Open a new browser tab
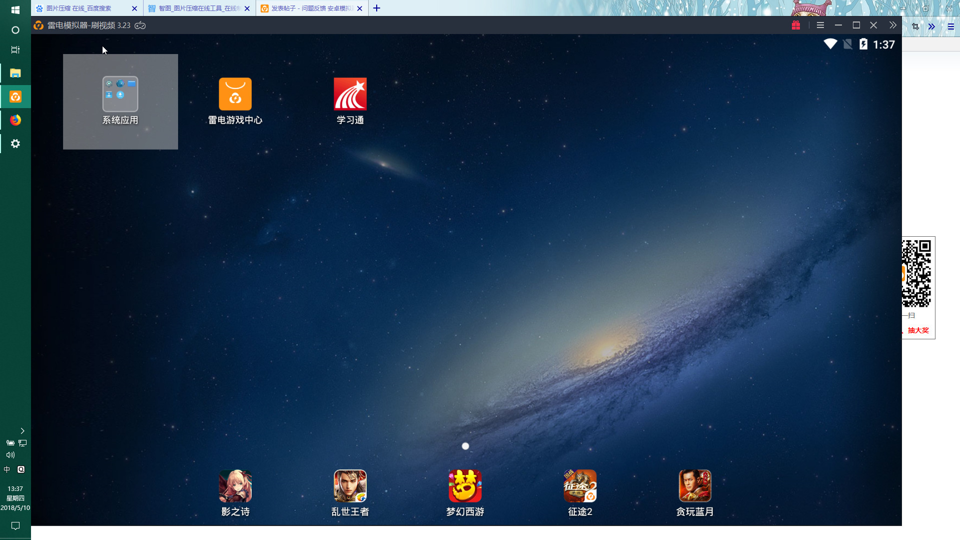This screenshot has height=540, width=960. coord(377,9)
